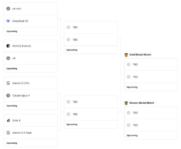Screen dimensions: 181x149
Task: Open the Claude Opus 4 entry
Action: [x=21, y=96]
